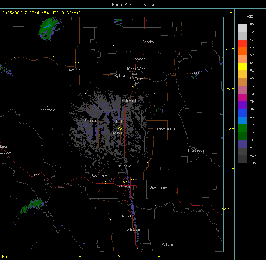
Task: Click the yellow V marker east of Calgary
Action: tap(132, 180)
